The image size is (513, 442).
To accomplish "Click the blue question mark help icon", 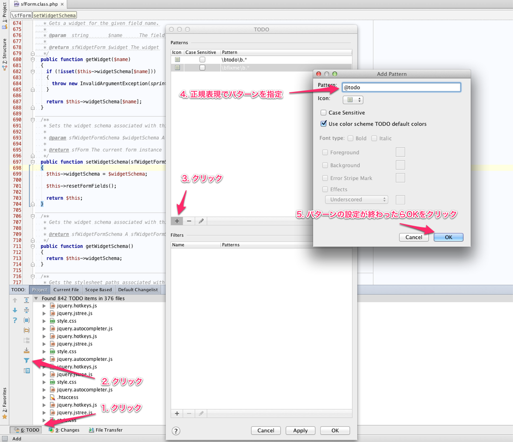I will 15,320.
